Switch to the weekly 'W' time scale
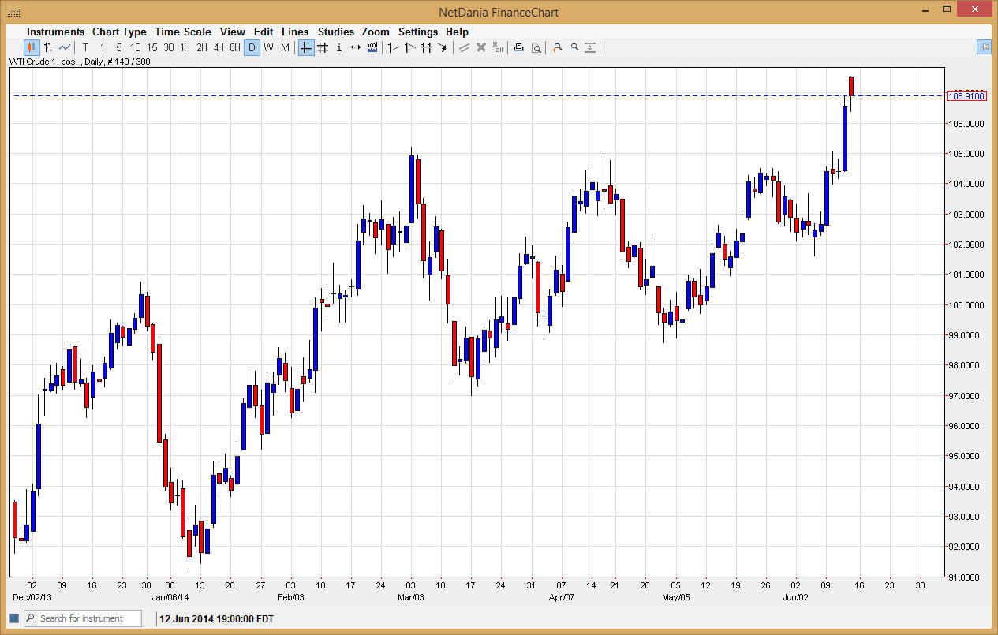This screenshot has width=998, height=635. [x=268, y=47]
